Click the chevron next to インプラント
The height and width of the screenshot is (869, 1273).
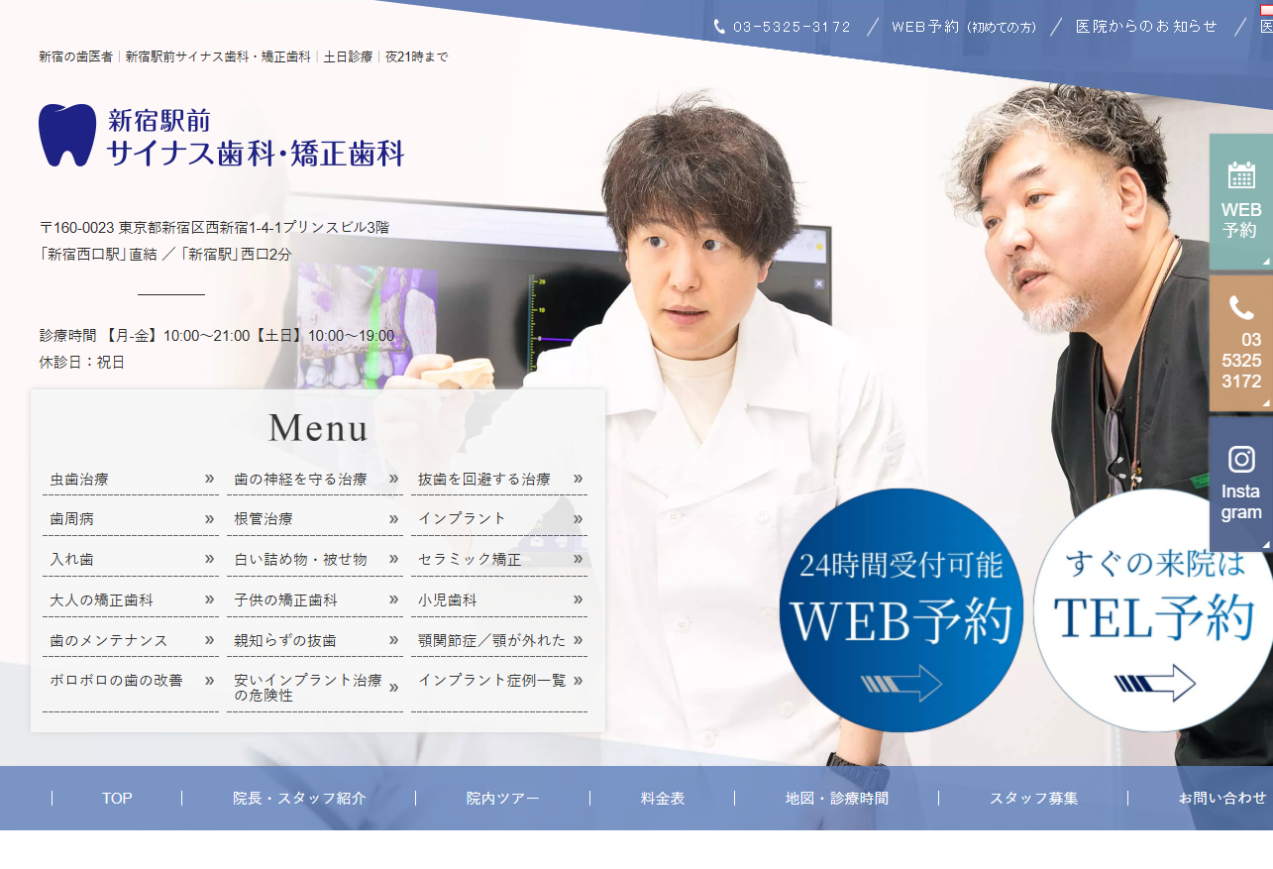579,518
